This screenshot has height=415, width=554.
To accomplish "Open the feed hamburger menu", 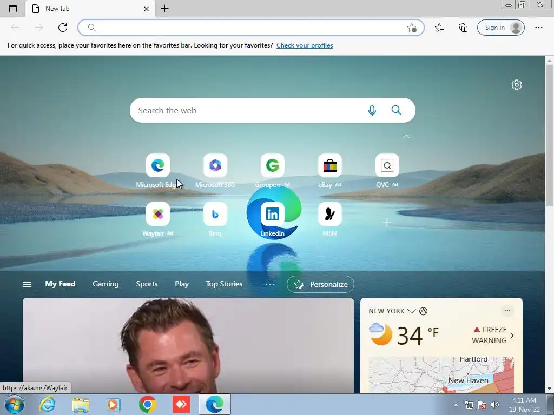I will point(27,284).
